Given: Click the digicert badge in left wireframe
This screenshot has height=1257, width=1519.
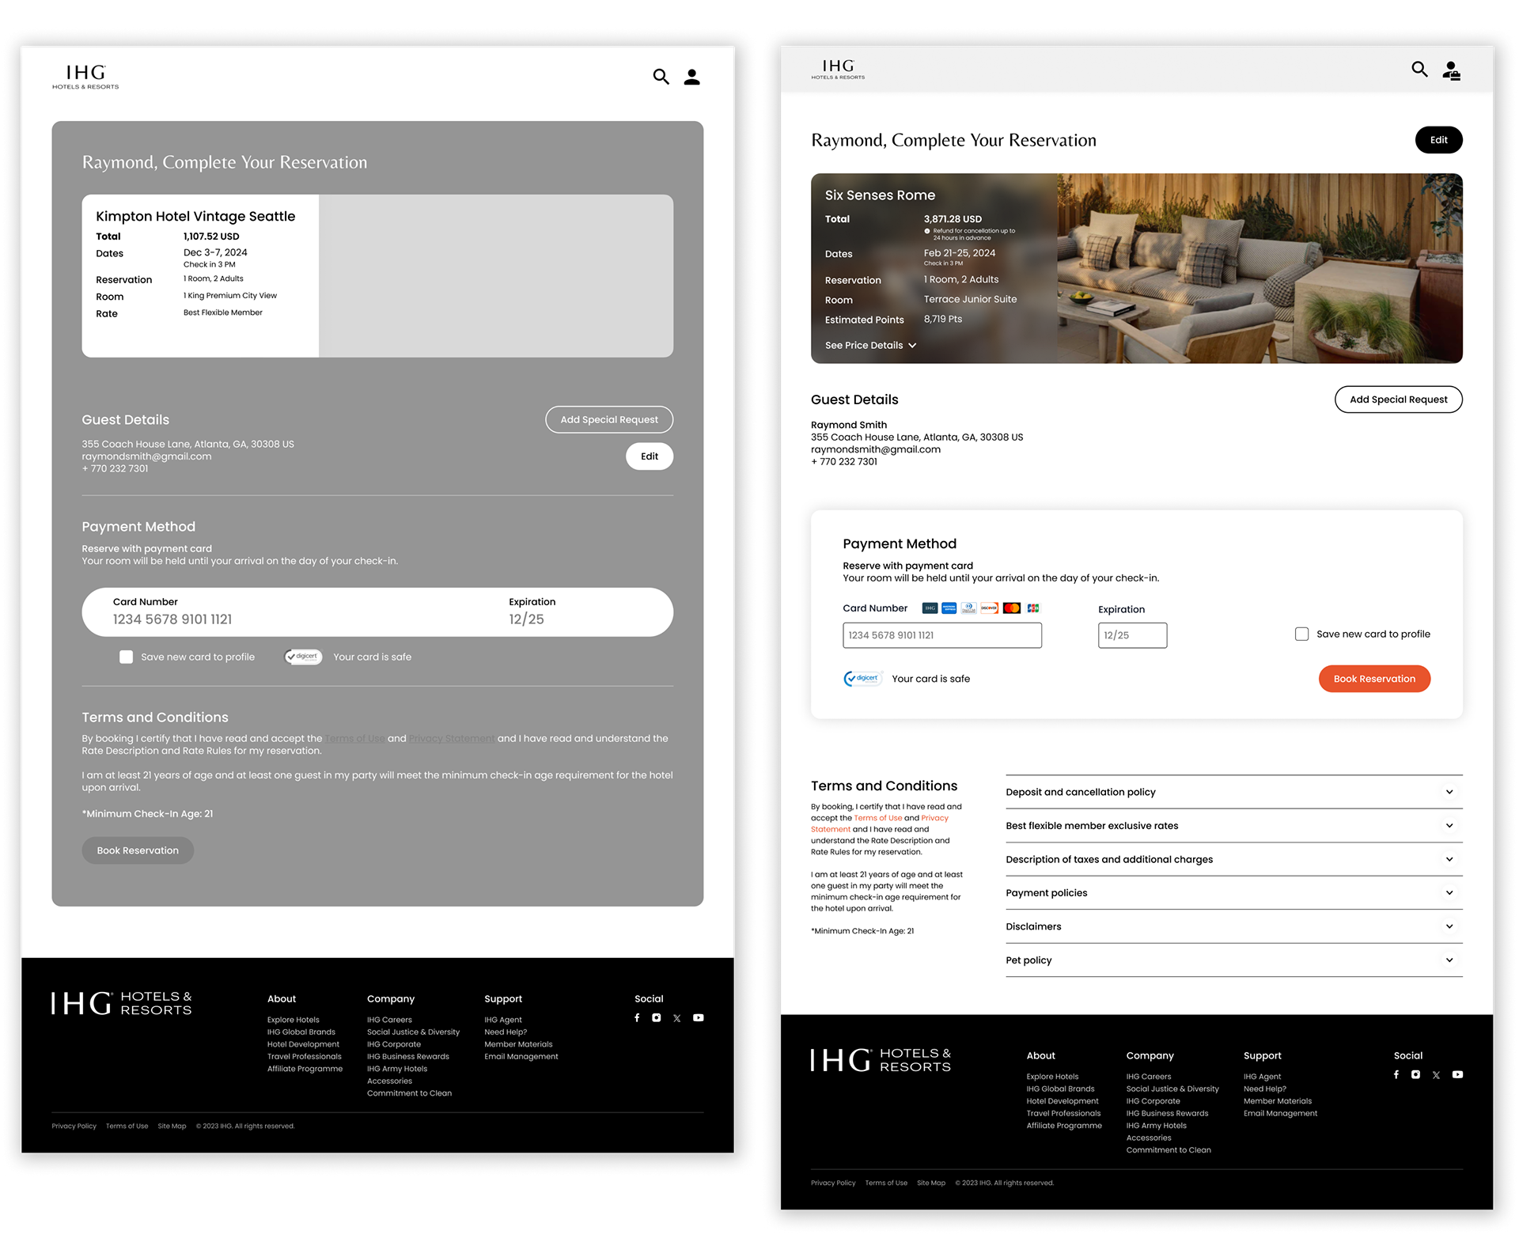Looking at the screenshot, I should tap(304, 657).
